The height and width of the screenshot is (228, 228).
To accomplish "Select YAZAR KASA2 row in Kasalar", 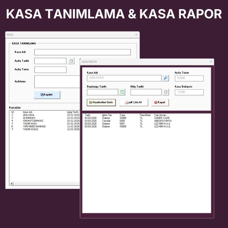I will [45, 129].
